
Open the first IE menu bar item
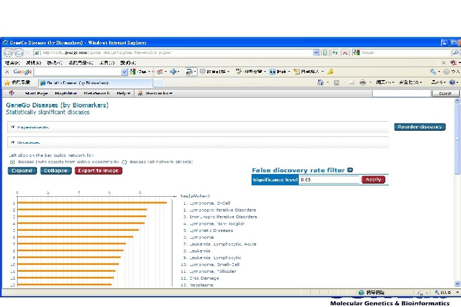12,63
